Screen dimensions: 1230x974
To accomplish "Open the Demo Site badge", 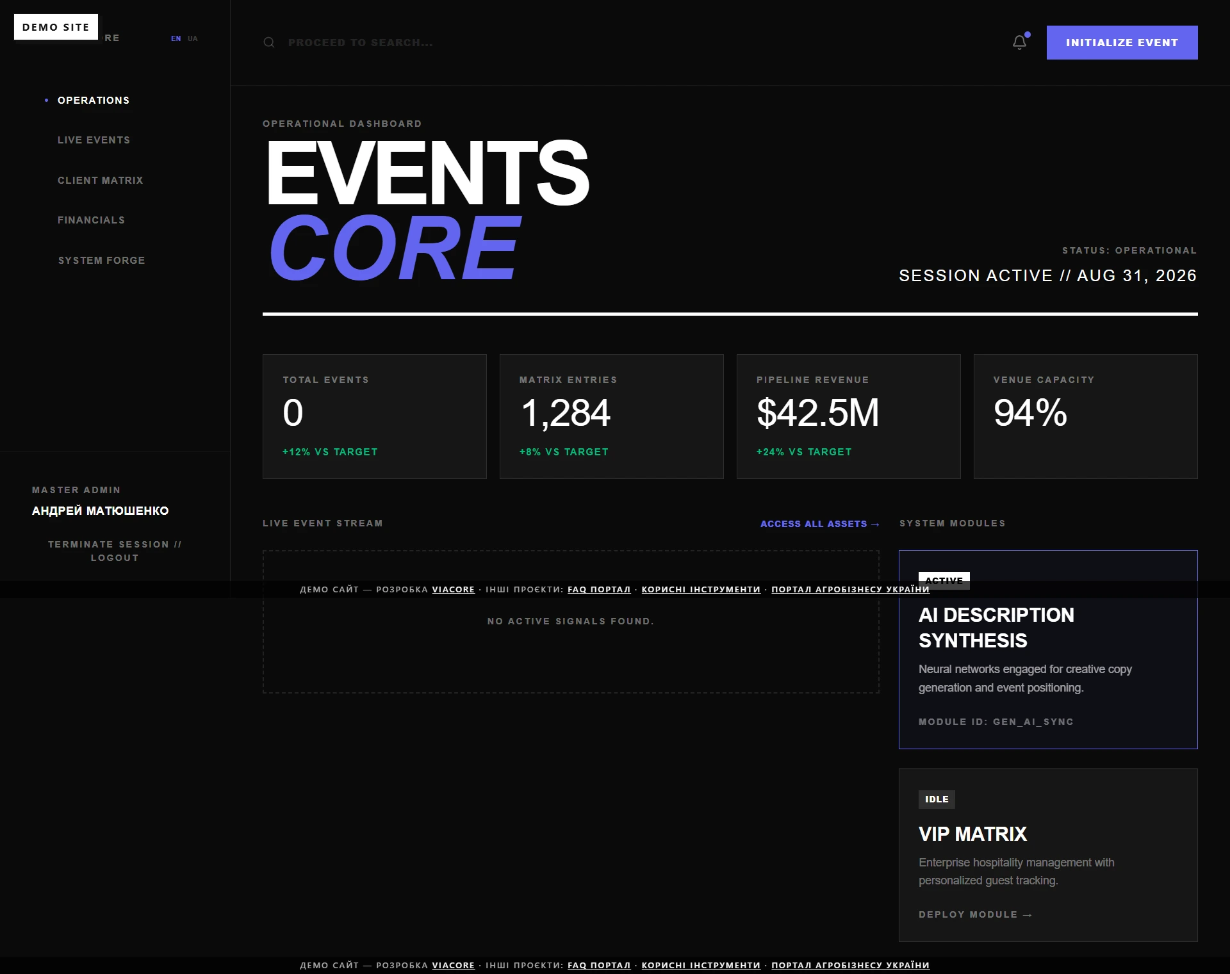I will (56, 27).
